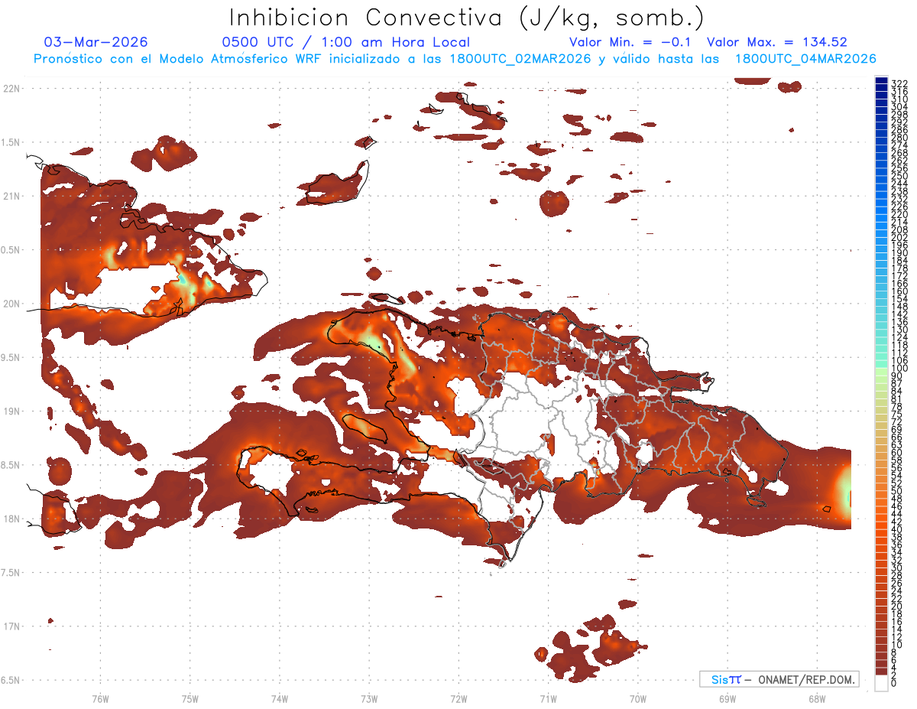The height and width of the screenshot is (709, 917).
Task: Click the "1.5N" latitude label
Action: [x=12, y=142]
